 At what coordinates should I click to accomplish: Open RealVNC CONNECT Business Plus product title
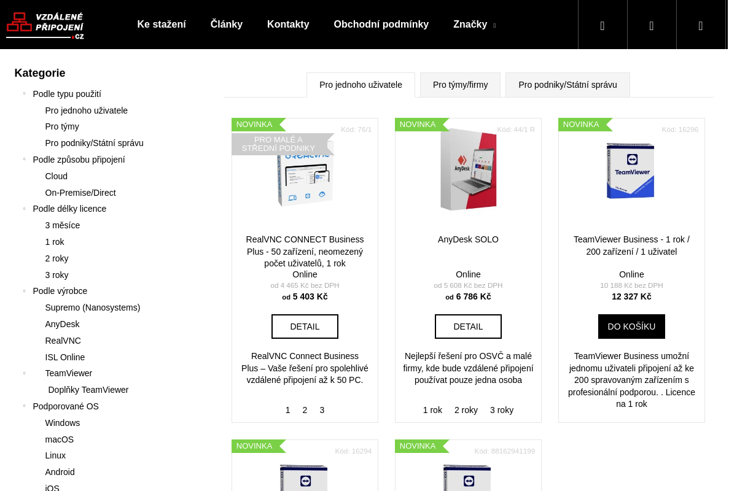[305, 251]
